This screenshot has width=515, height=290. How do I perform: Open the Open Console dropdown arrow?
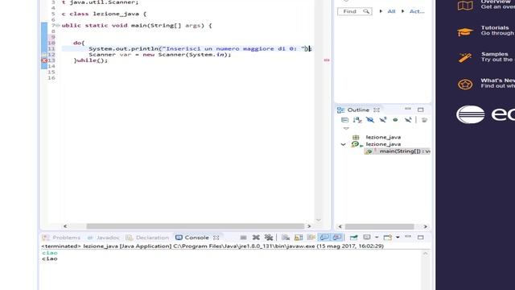click(398, 238)
